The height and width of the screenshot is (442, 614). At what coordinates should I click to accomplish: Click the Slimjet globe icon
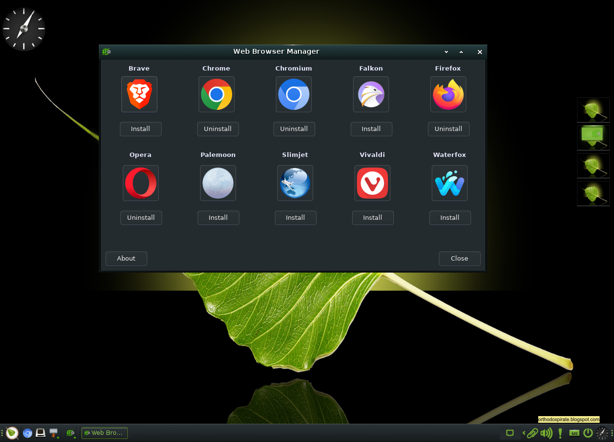295,183
